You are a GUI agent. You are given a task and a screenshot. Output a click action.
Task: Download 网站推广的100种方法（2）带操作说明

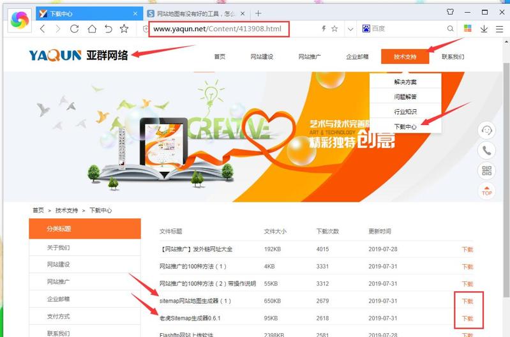(x=467, y=284)
